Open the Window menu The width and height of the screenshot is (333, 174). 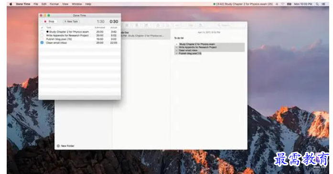click(x=76, y=4)
